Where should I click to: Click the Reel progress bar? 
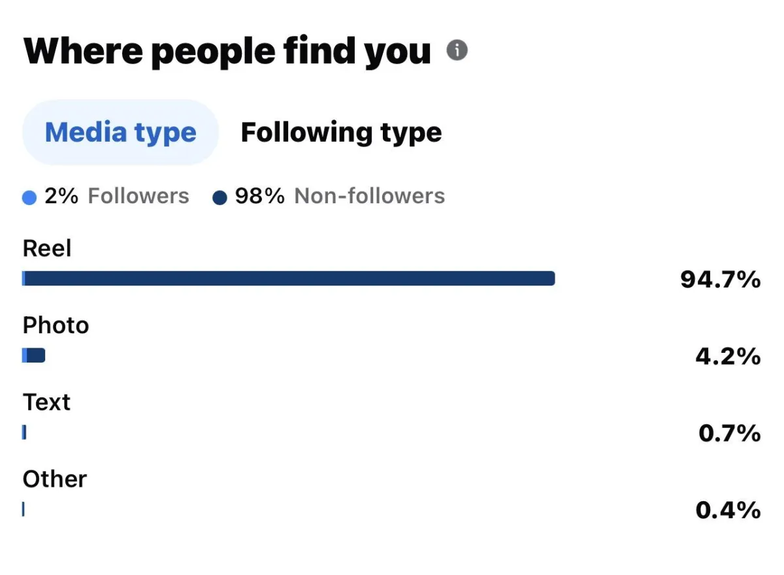coord(288,279)
